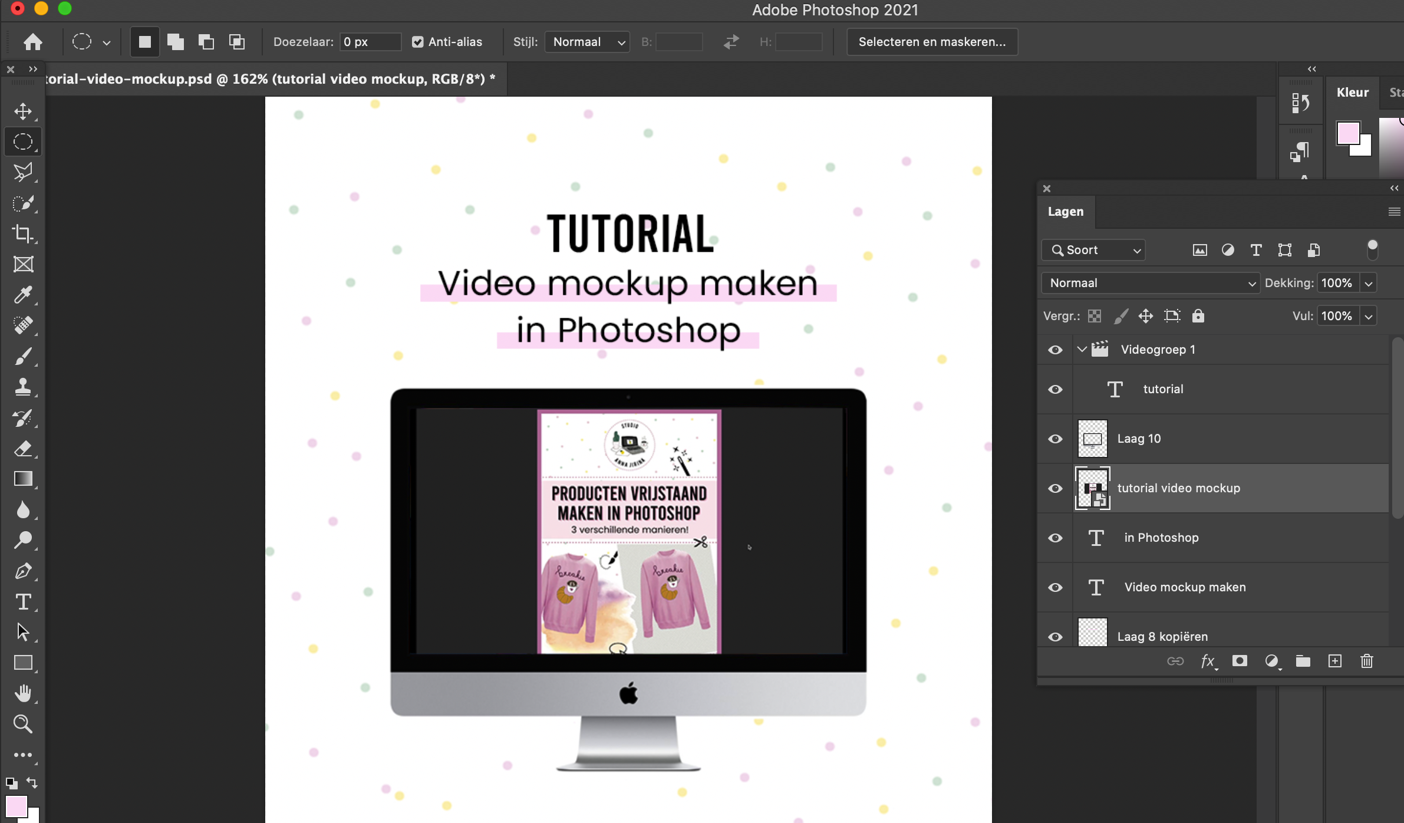This screenshot has width=1404, height=823.
Task: Open the Lagen panel menu
Action: coord(1394,212)
